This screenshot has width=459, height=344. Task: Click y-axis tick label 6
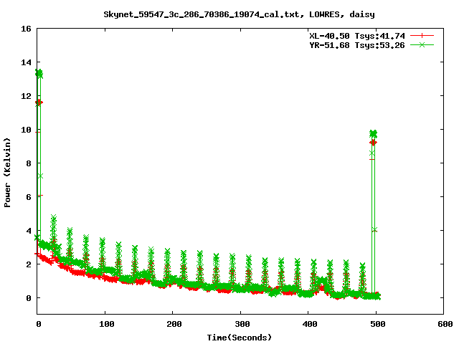(29, 197)
